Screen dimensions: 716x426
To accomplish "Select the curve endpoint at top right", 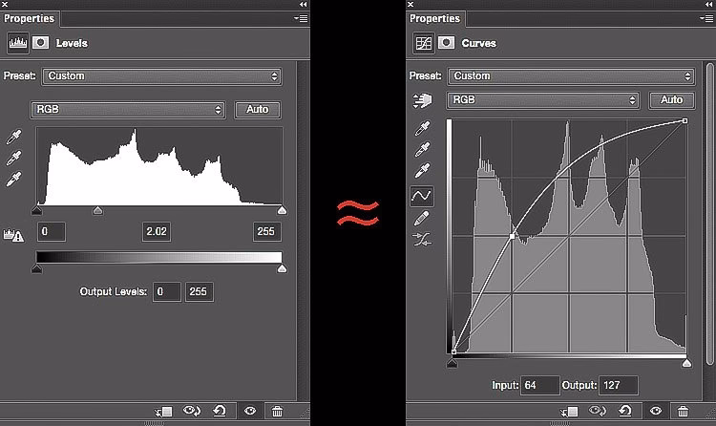I will (684, 120).
